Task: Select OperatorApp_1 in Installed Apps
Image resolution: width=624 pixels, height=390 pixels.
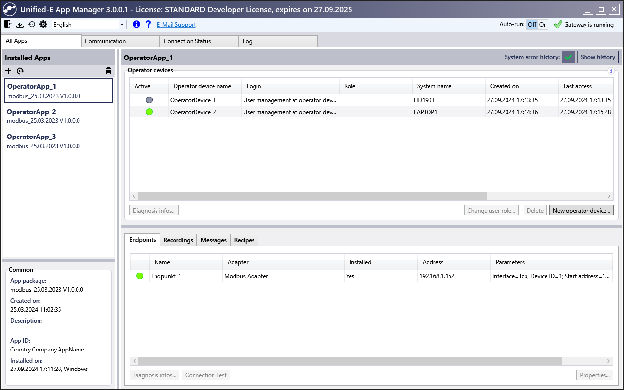Action: 58,91
